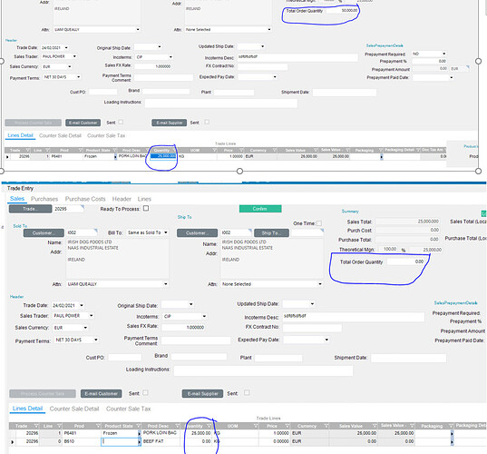Switch to the Purchase Costs tab
The height and width of the screenshot is (454, 487).
pos(85,199)
